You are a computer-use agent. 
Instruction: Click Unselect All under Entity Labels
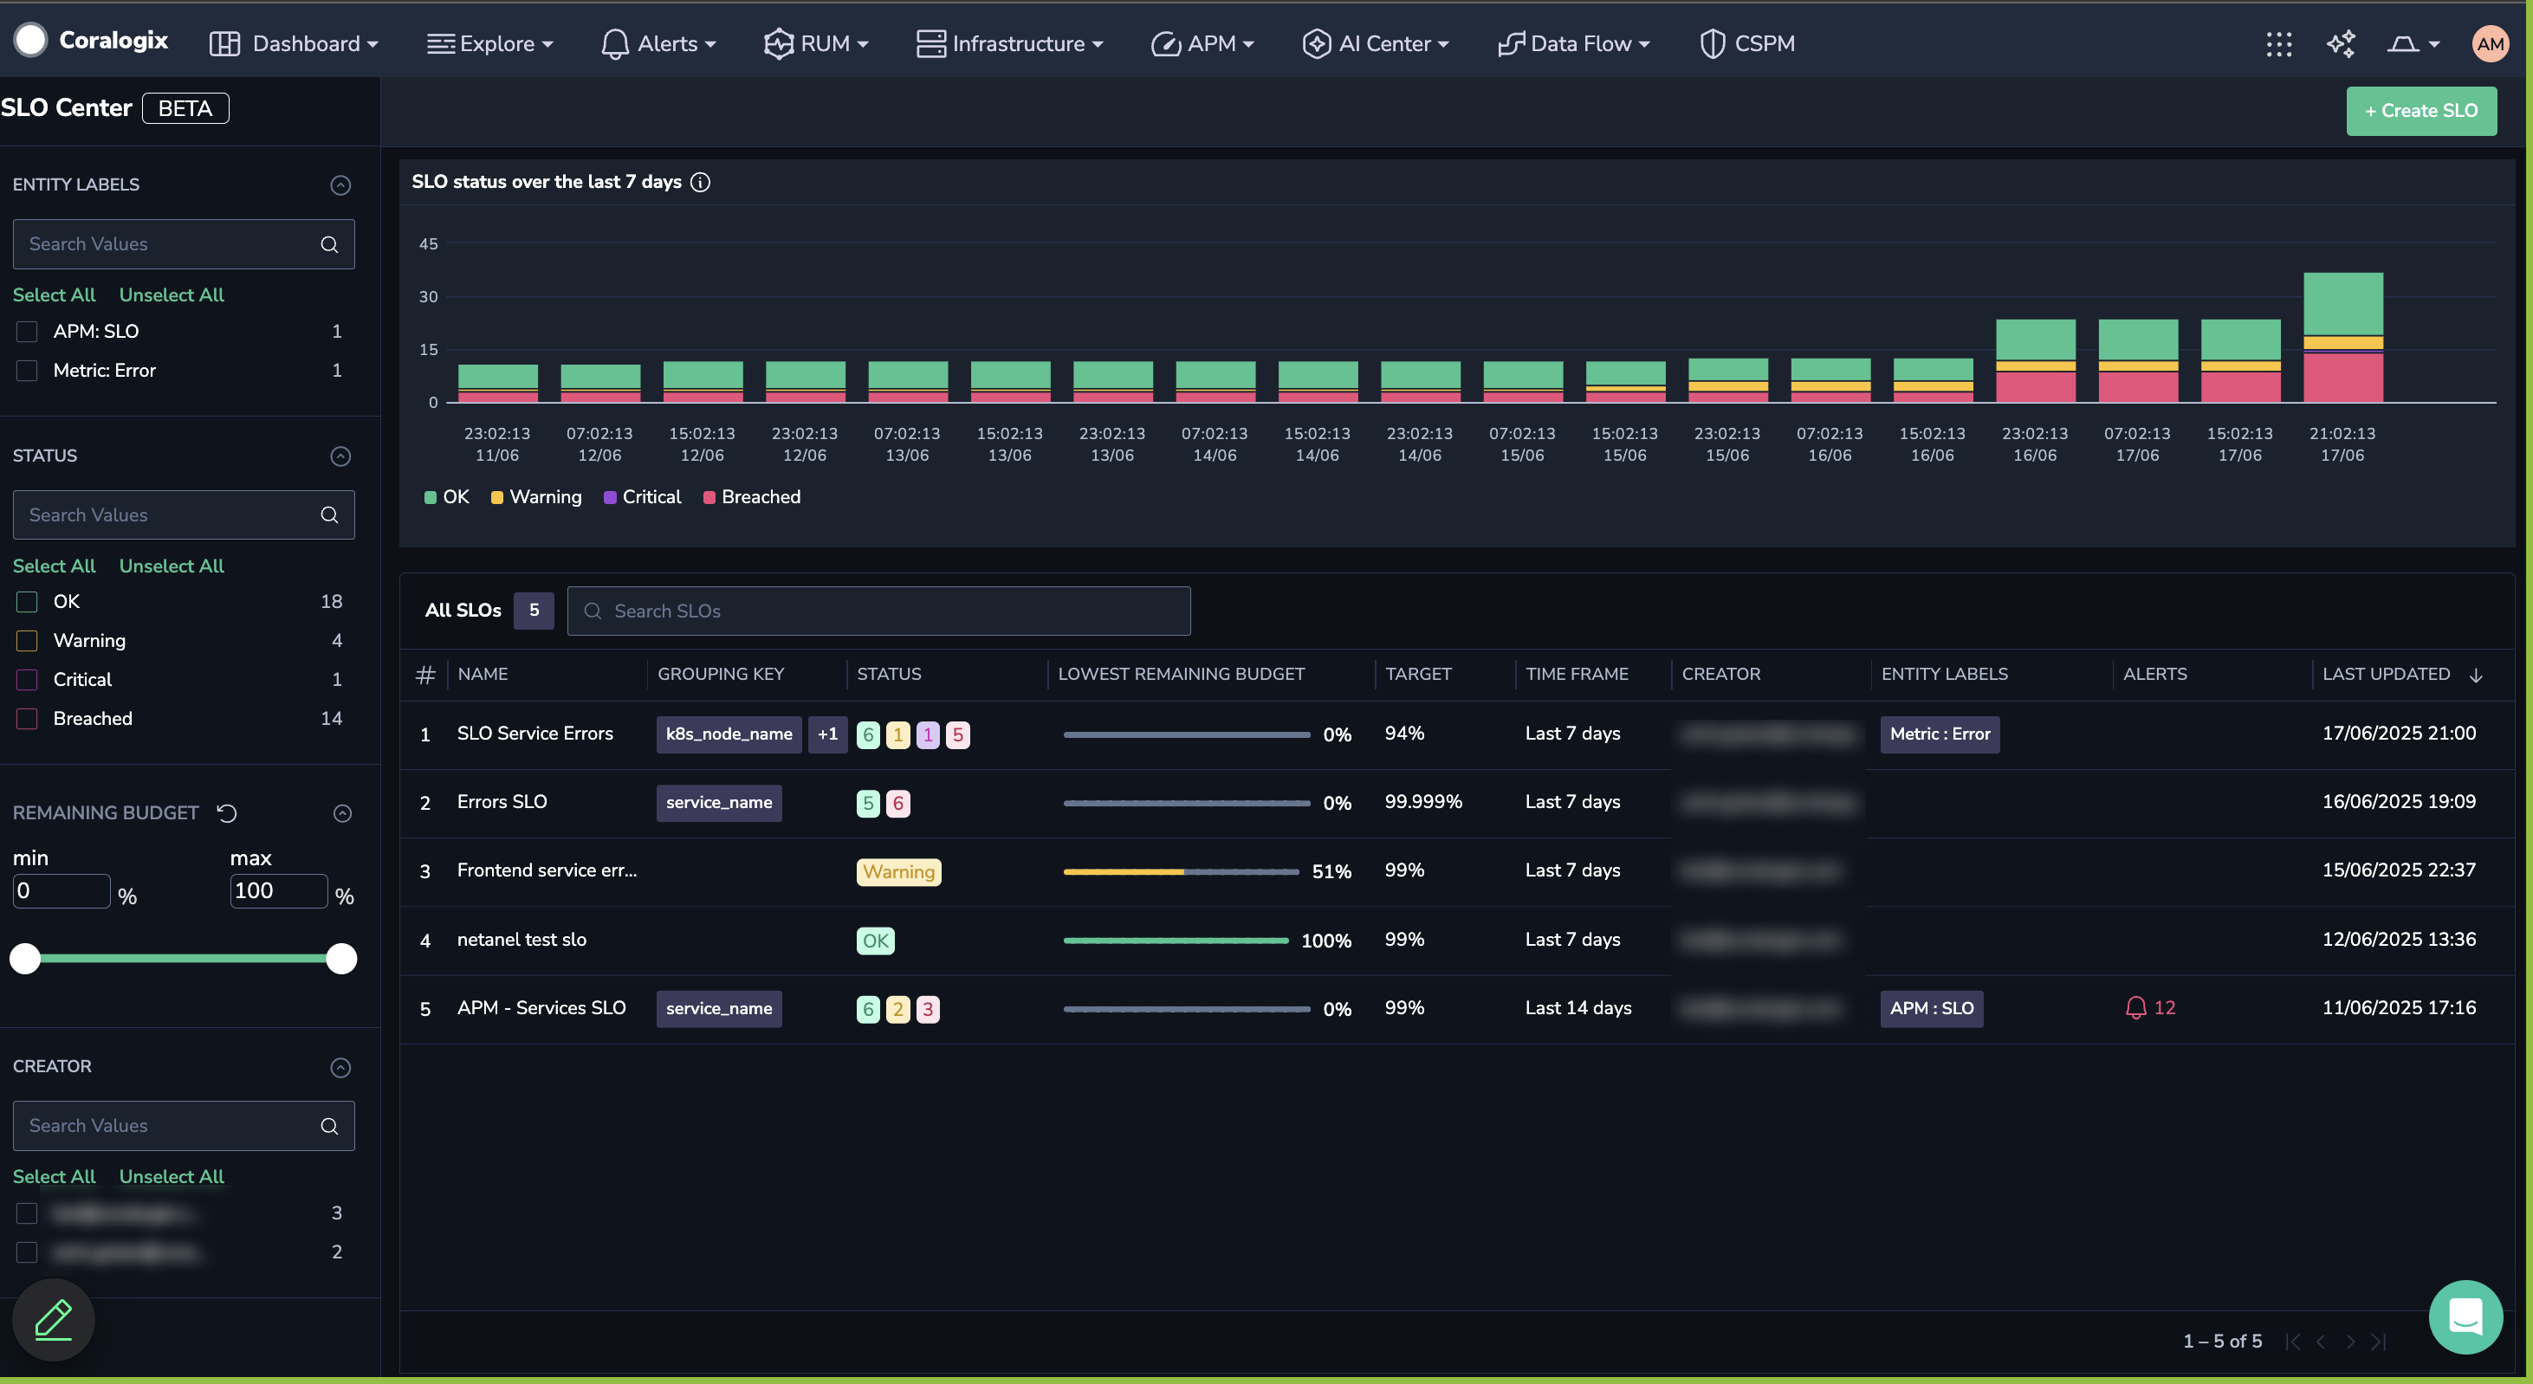click(172, 294)
